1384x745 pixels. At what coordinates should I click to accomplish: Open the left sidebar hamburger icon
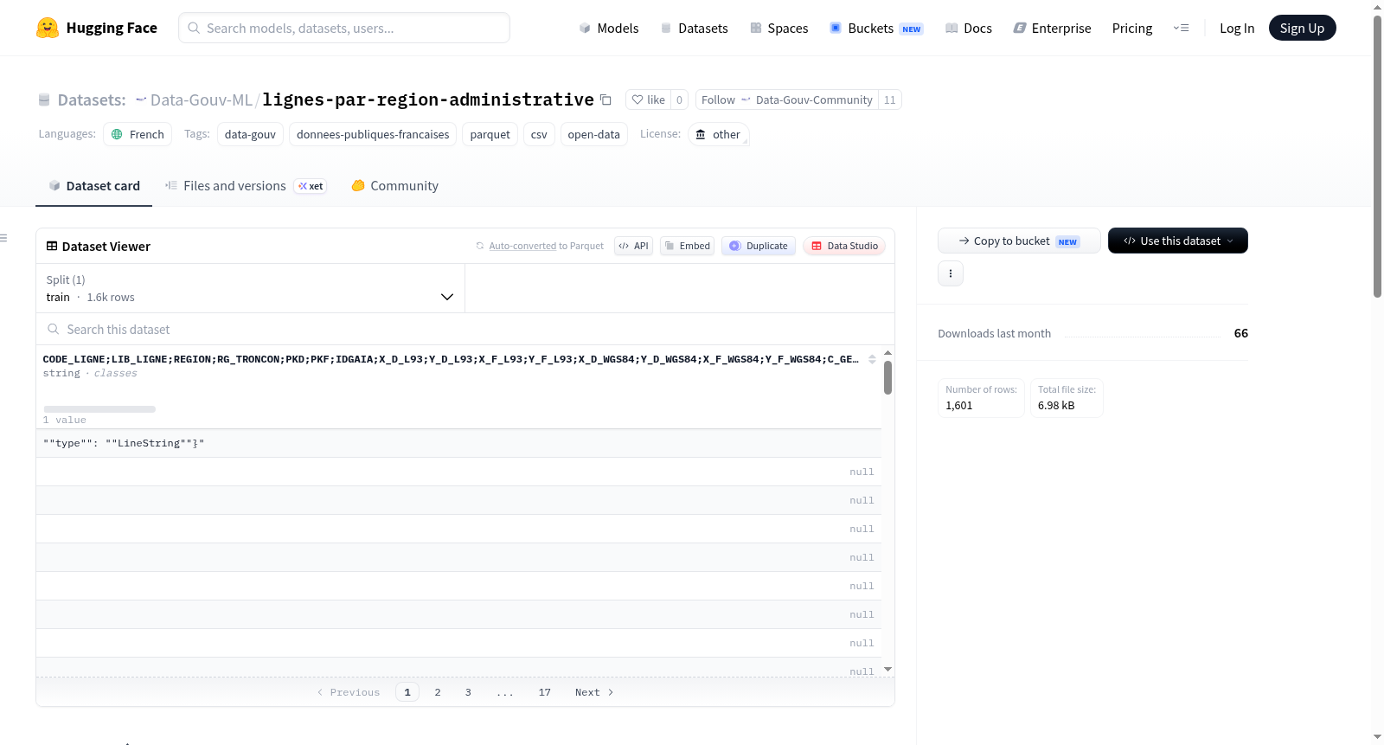[3, 238]
